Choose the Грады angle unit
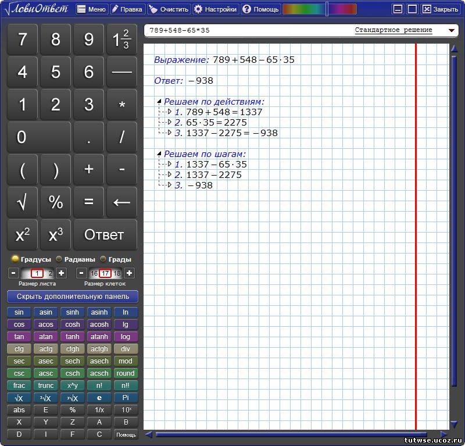Screen dimensions: 465x446 [103, 259]
